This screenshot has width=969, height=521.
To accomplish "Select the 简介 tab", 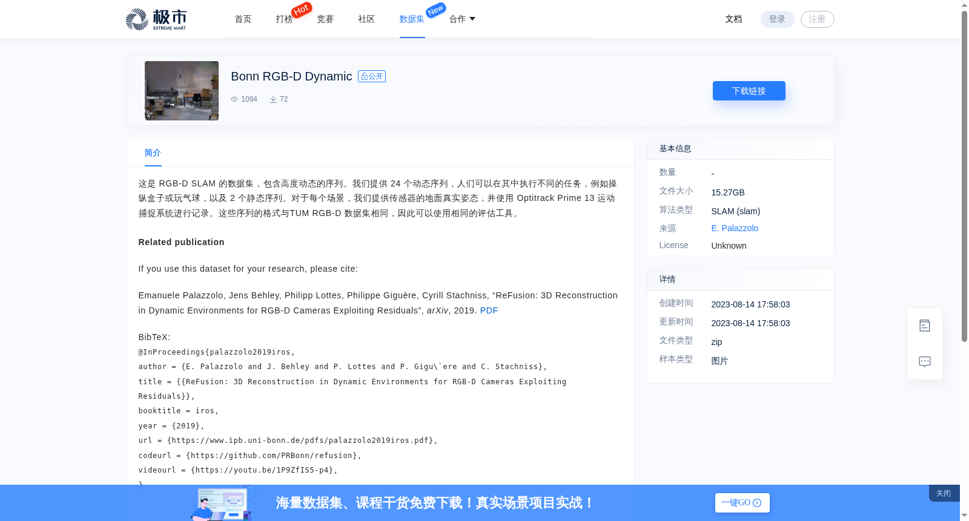I will pos(153,153).
